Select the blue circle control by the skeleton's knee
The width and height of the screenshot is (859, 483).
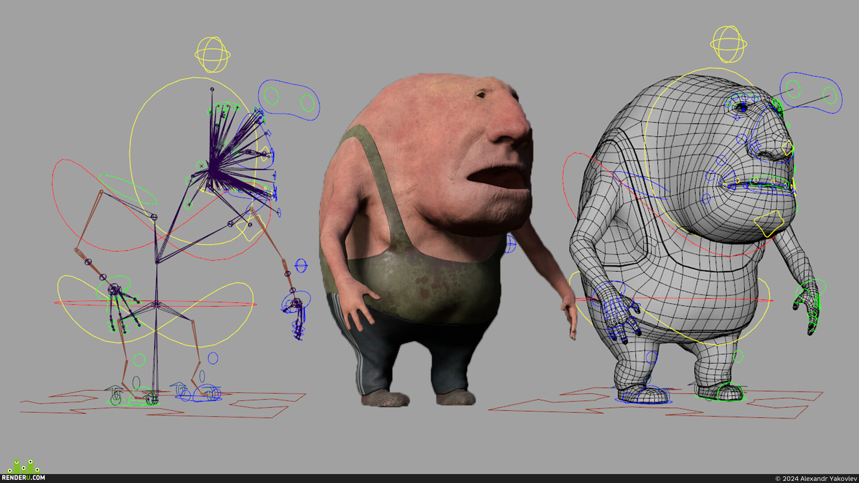(213, 358)
